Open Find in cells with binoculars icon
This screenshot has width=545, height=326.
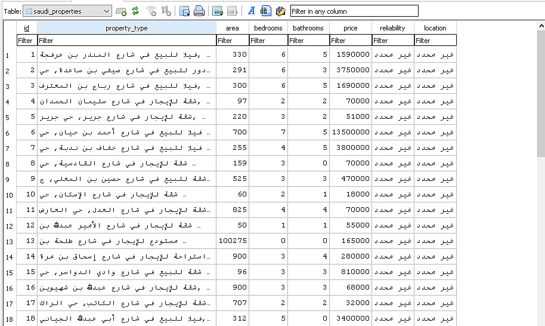coord(265,11)
